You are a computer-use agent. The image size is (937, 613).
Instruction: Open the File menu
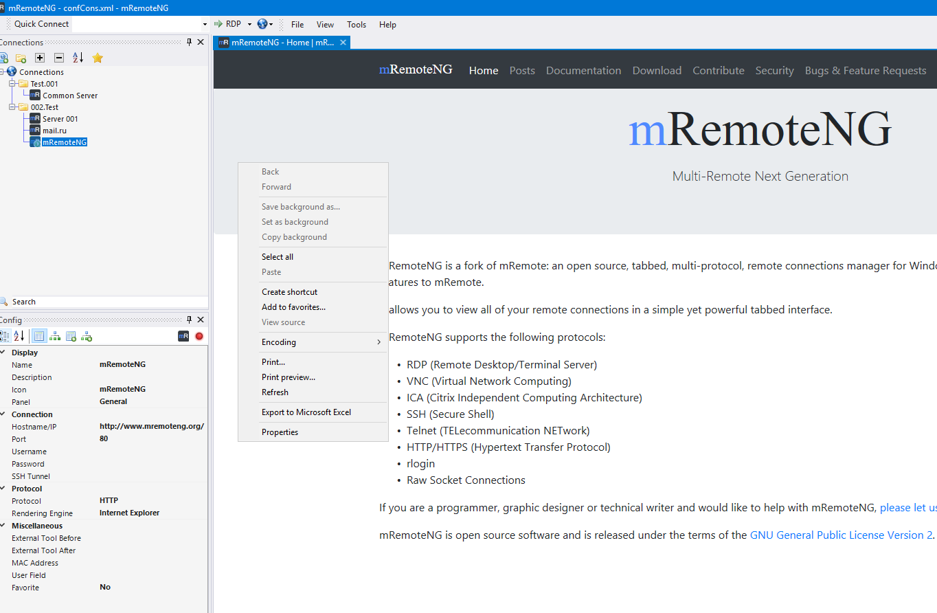pos(297,24)
